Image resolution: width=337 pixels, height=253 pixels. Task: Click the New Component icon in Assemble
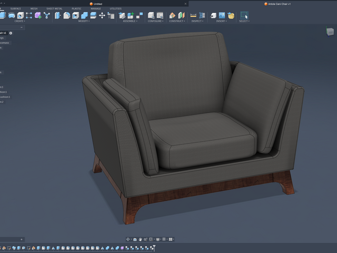(x=122, y=15)
